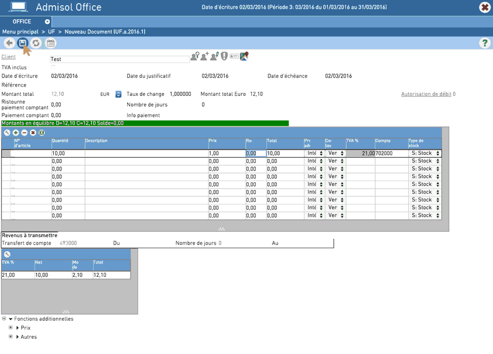Click the TVA summary Total cell 12,10
Screen dimensions: 493x354
[x=112, y=275]
